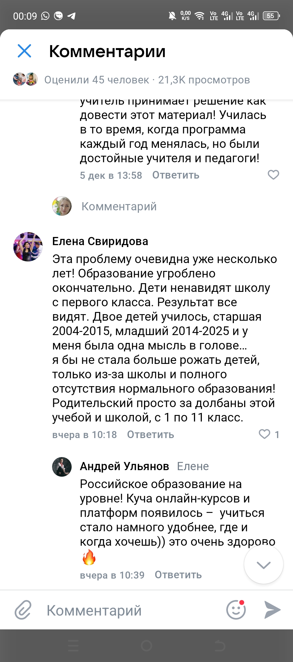
Task: Reply to Андрей Ульянов's comment
Action: (x=178, y=575)
